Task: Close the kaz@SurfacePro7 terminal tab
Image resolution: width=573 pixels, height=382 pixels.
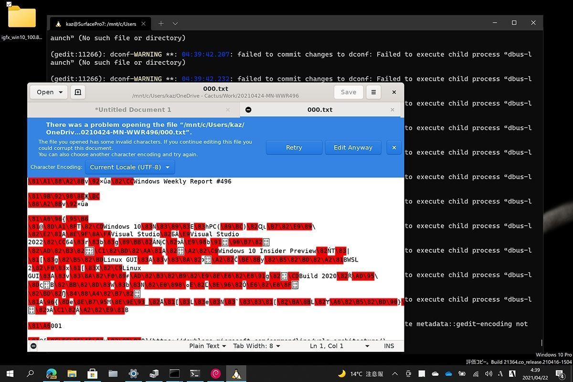Action: 144,23
